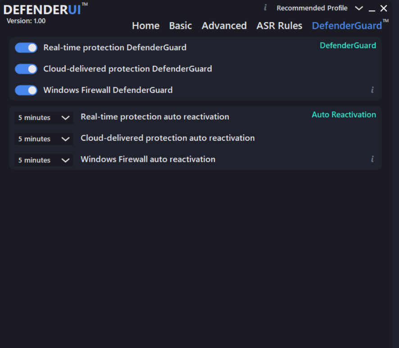Screen dimensions: 399x348
Task: Open Cloud-delivered protection auto reactivation time dropdown
Action: pos(44,139)
